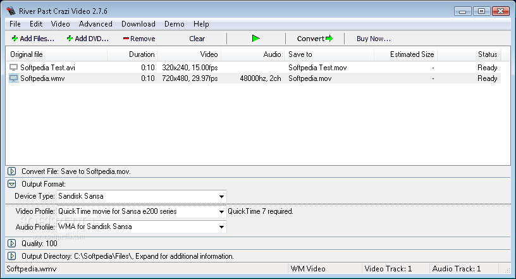516x279 pixels.
Task: Click the Video column header
Action: (x=190, y=54)
